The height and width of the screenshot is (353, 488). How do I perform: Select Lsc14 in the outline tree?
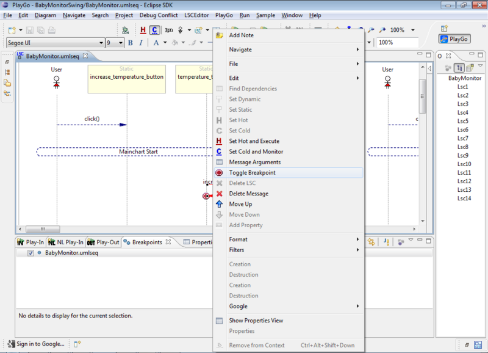coord(464,198)
